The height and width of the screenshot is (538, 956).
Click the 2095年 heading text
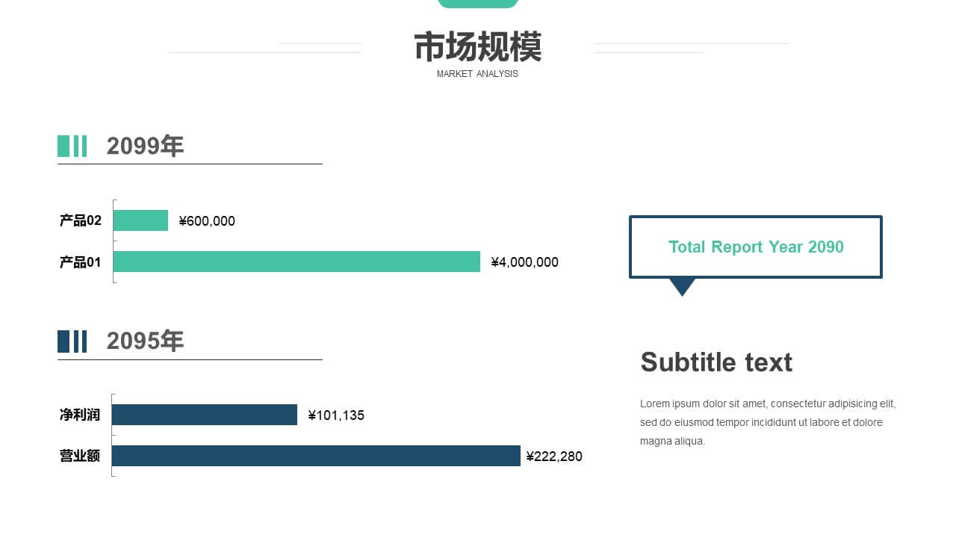(145, 341)
